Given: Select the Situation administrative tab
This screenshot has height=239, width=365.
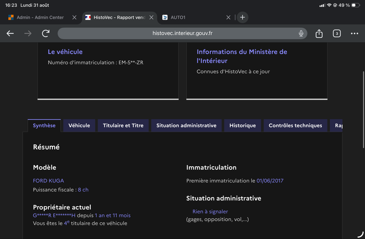Looking at the screenshot, I should 186,126.
